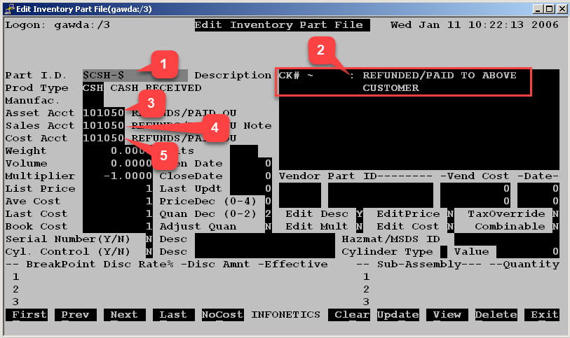This screenshot has width=570, height=338.
Task: Toggle the Serial Number Y/N flag
Action: pos(149,239)
